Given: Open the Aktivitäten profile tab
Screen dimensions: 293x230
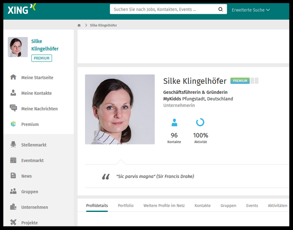Looking at the screenshot, I should tap(278, 205).
